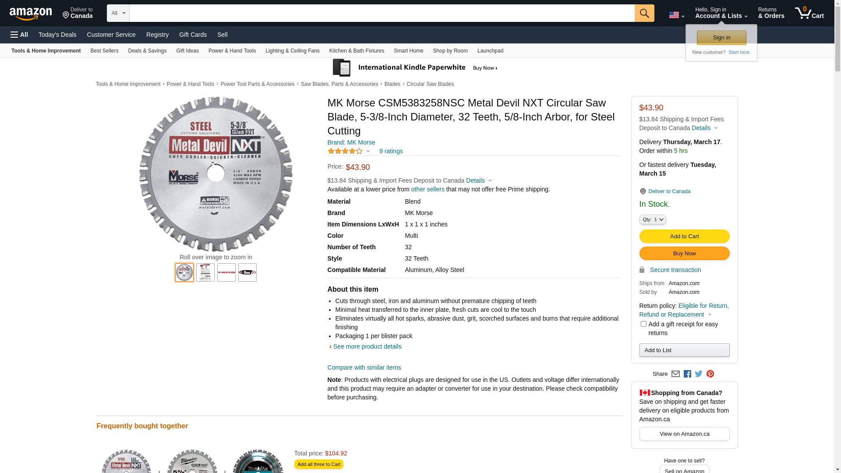Click the Amazon logo

click(x=31, y=14)
